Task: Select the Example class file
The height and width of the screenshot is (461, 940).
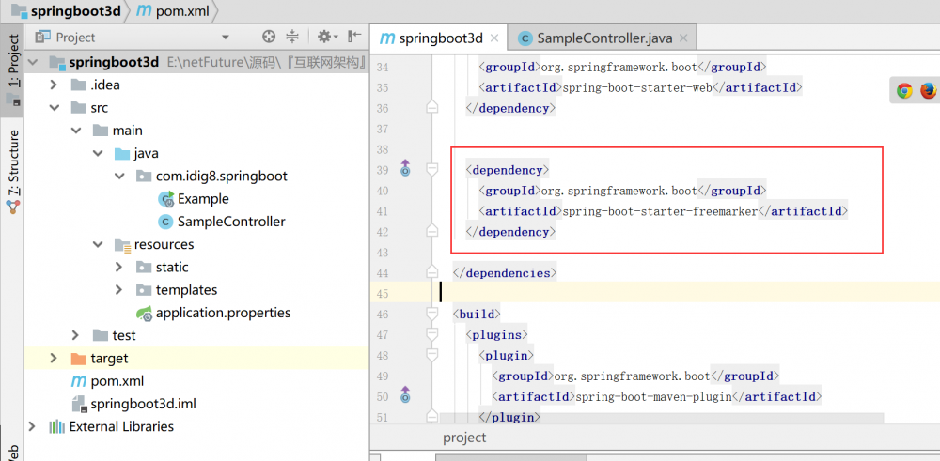Action: pyautogui.click(x=202, y=199)
